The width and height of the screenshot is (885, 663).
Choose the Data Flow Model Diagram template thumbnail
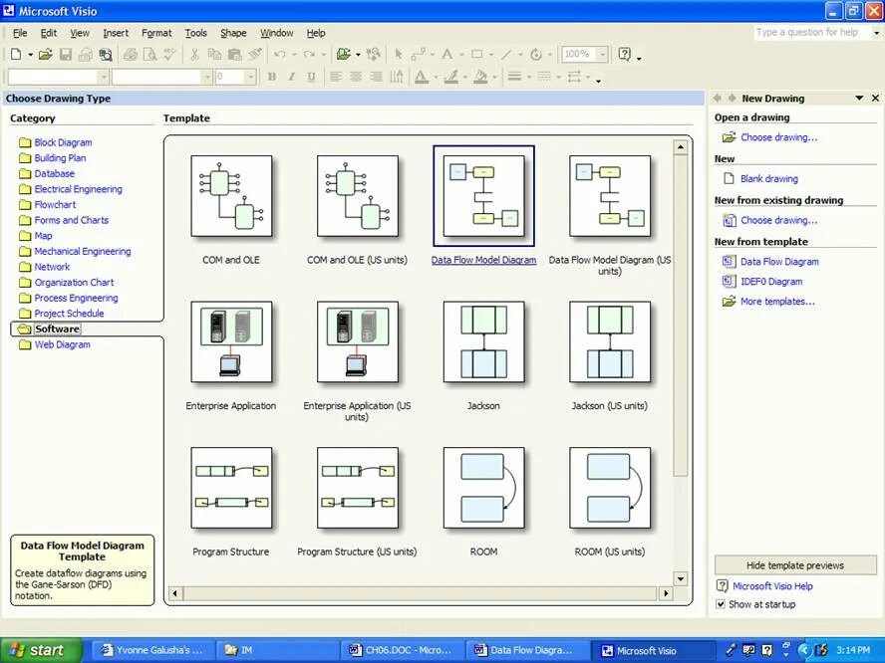[483, 196]
